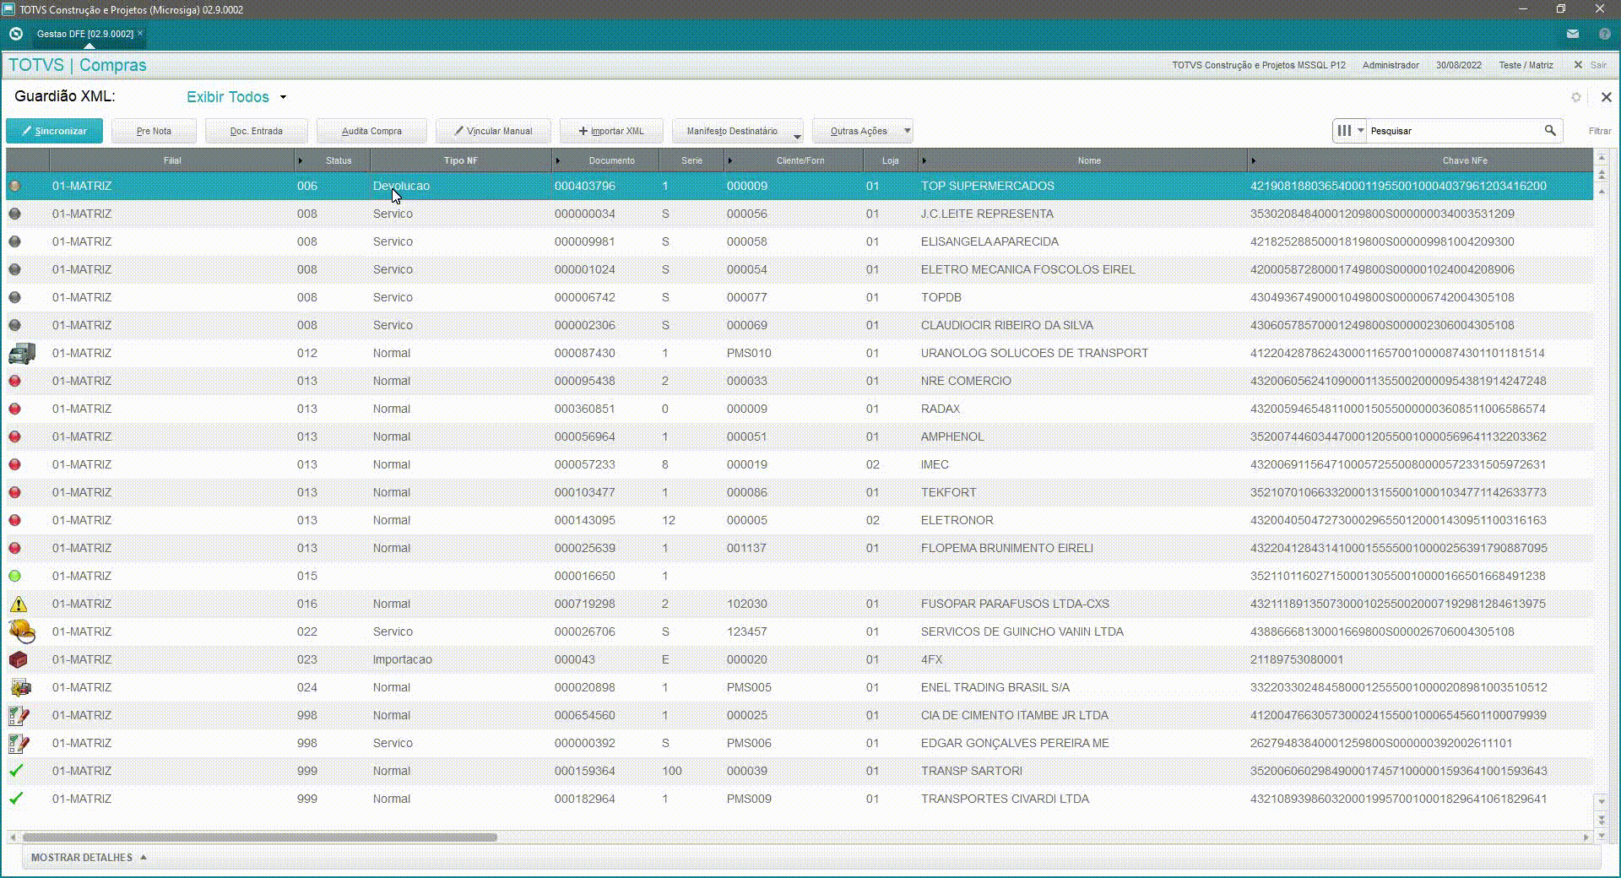This screenshot has height=878, width=1621.
Task: Sort by Serie column header
Action: pos(691,160)
